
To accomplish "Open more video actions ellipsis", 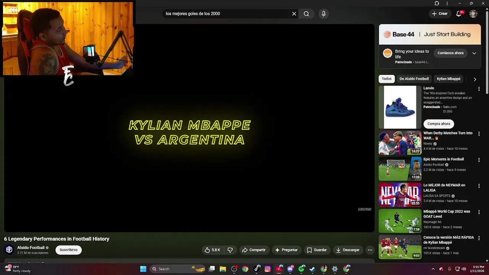I will (370, 250).
